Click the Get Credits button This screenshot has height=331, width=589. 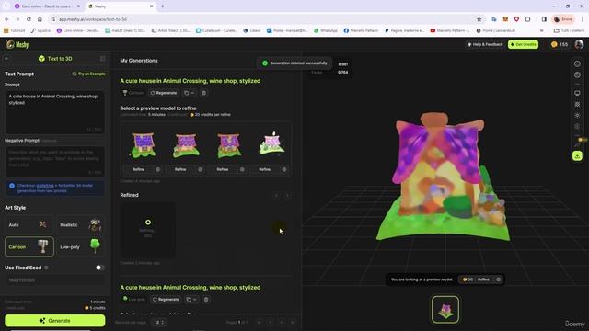click(523, 45)
